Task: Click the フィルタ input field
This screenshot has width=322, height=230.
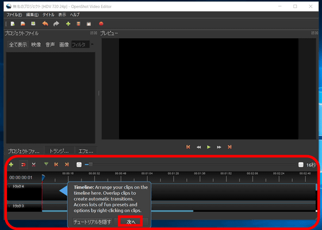Action: click(80, 44)
